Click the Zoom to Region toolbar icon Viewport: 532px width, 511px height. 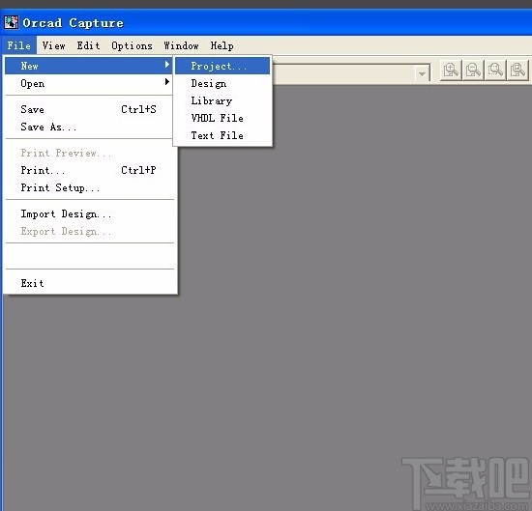495,71
